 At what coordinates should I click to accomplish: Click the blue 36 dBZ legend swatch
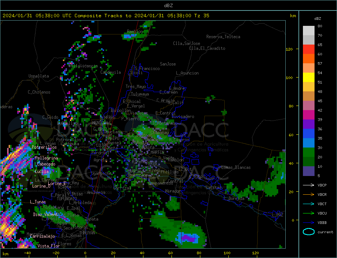point(309,134)
